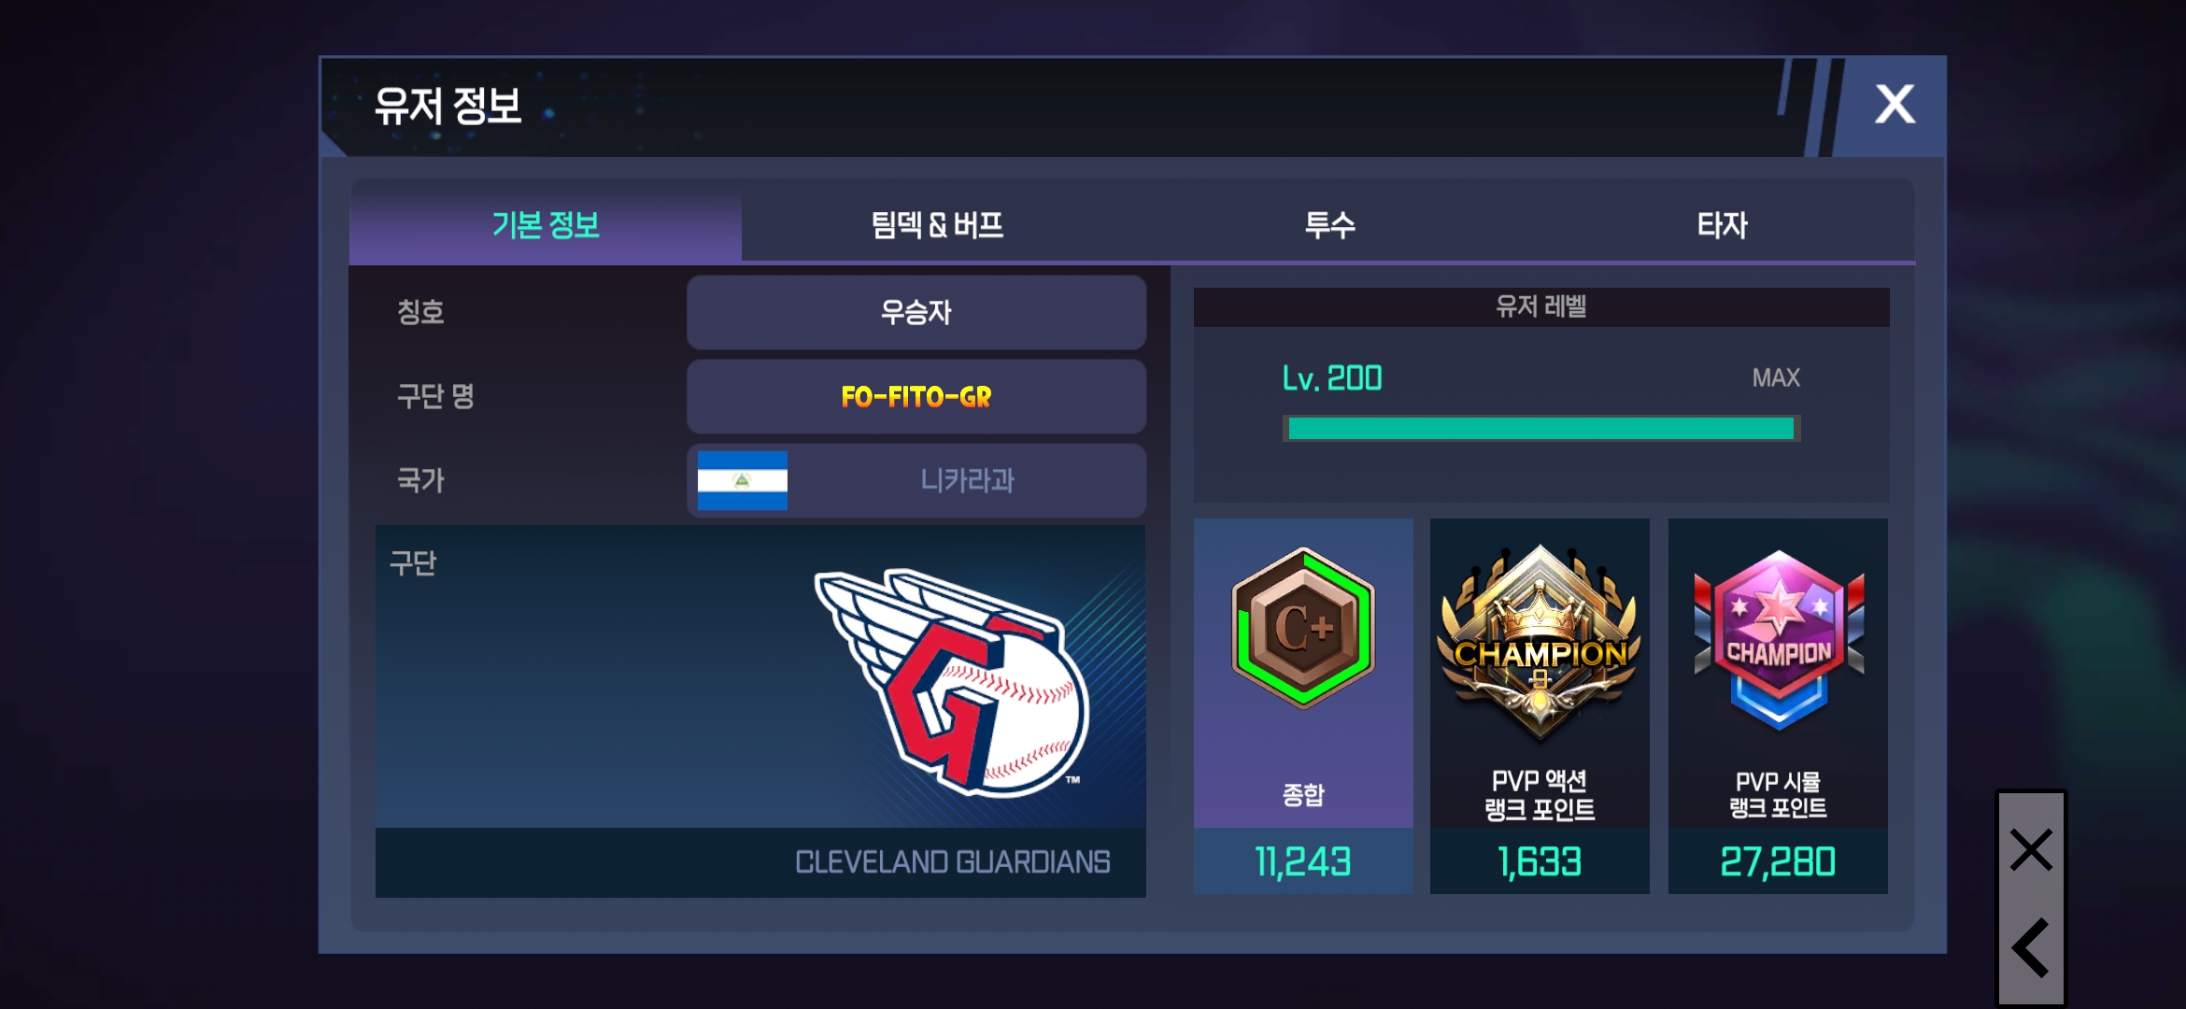
Task: Click the 우승자 title button
Action: (x=916, y=312)
